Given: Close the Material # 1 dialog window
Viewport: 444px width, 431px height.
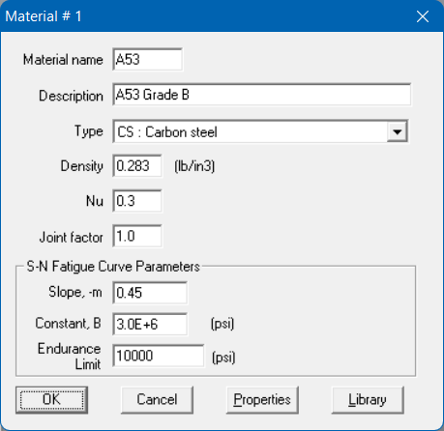Looking at the screenshot, I should (423, 16).
